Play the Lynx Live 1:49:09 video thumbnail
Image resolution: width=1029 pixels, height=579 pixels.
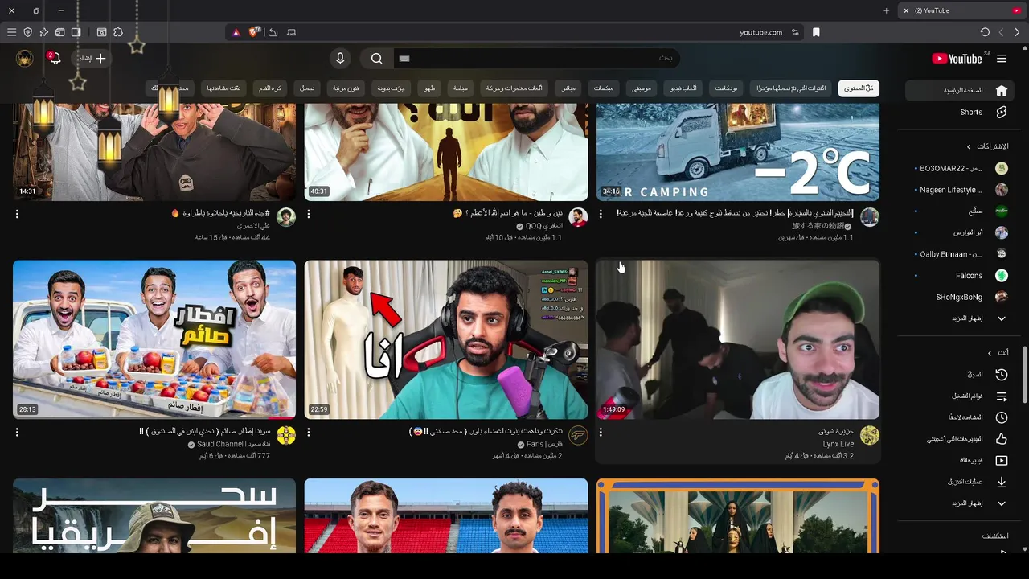pyautogui.click(x=738, y=339)
